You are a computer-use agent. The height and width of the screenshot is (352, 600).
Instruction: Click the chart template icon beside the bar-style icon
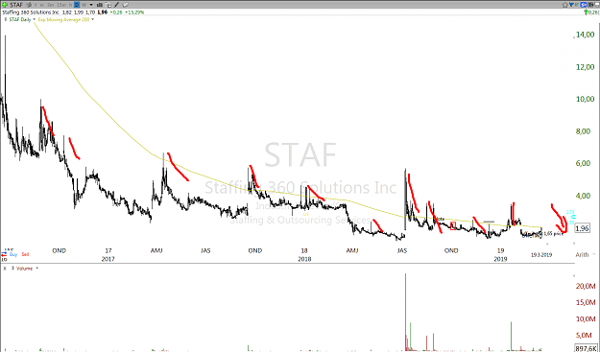[x=108, y=5]
